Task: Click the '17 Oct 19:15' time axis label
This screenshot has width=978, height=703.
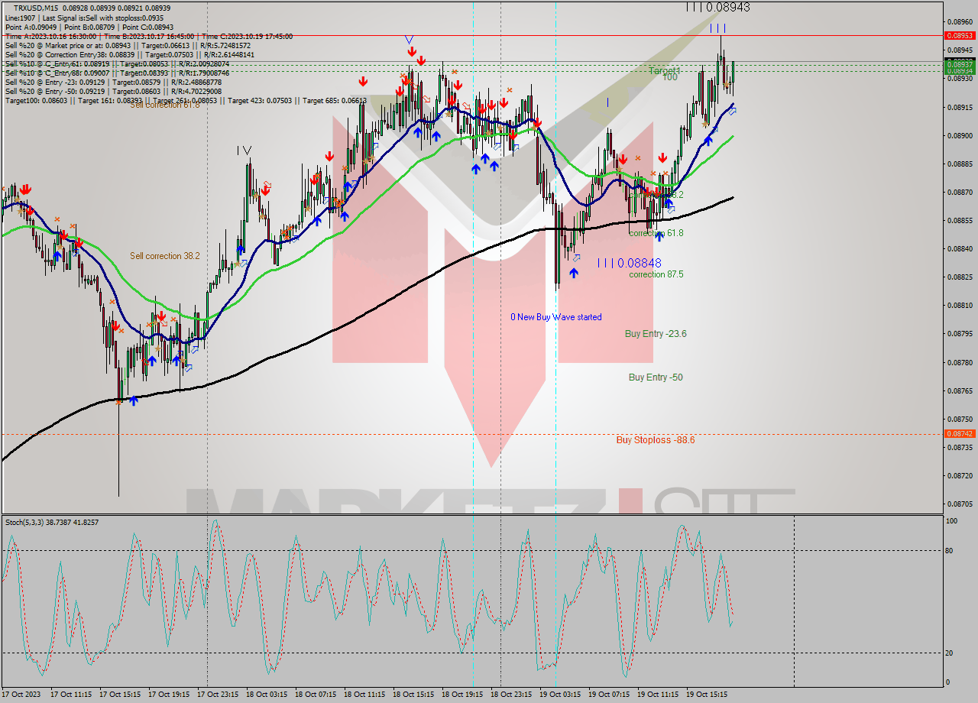Action: [169, 695]
